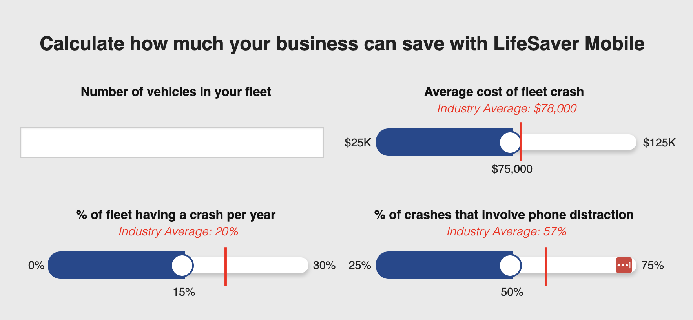Click the "Industry Average: 20%" text
This screenshot has height=320, width=693.
tap(179, 231)
